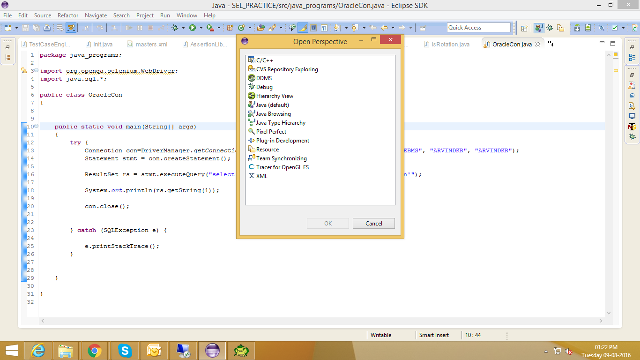
Task: Toggle the highlighted Skip All Breakpoints toolbar icon
Action: coord(71,28)
